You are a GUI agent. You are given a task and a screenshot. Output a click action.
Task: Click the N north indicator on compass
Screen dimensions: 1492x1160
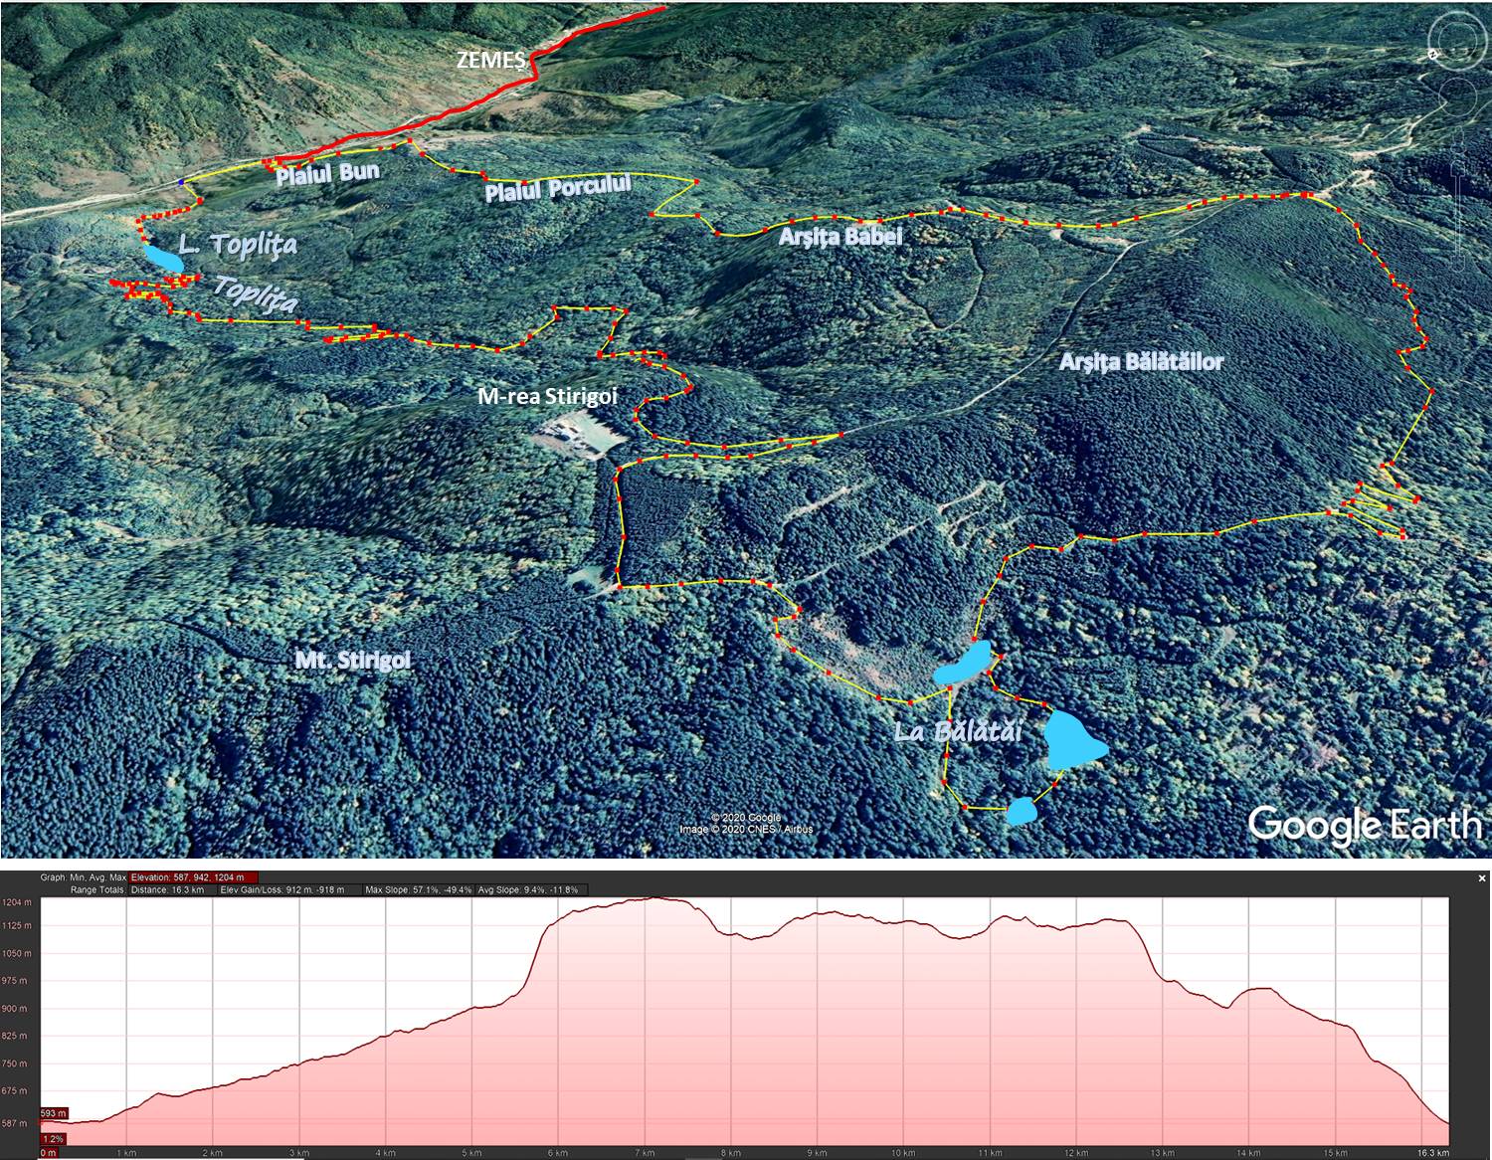coord(1433,55)
